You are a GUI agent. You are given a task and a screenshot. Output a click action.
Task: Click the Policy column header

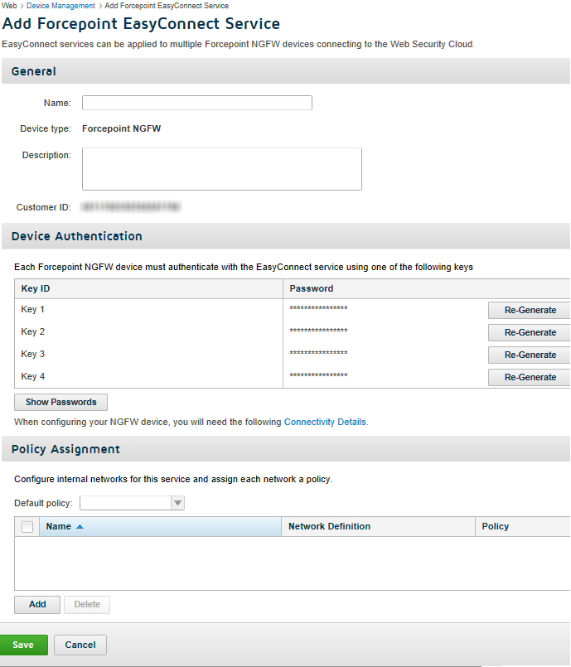(523, 527)
